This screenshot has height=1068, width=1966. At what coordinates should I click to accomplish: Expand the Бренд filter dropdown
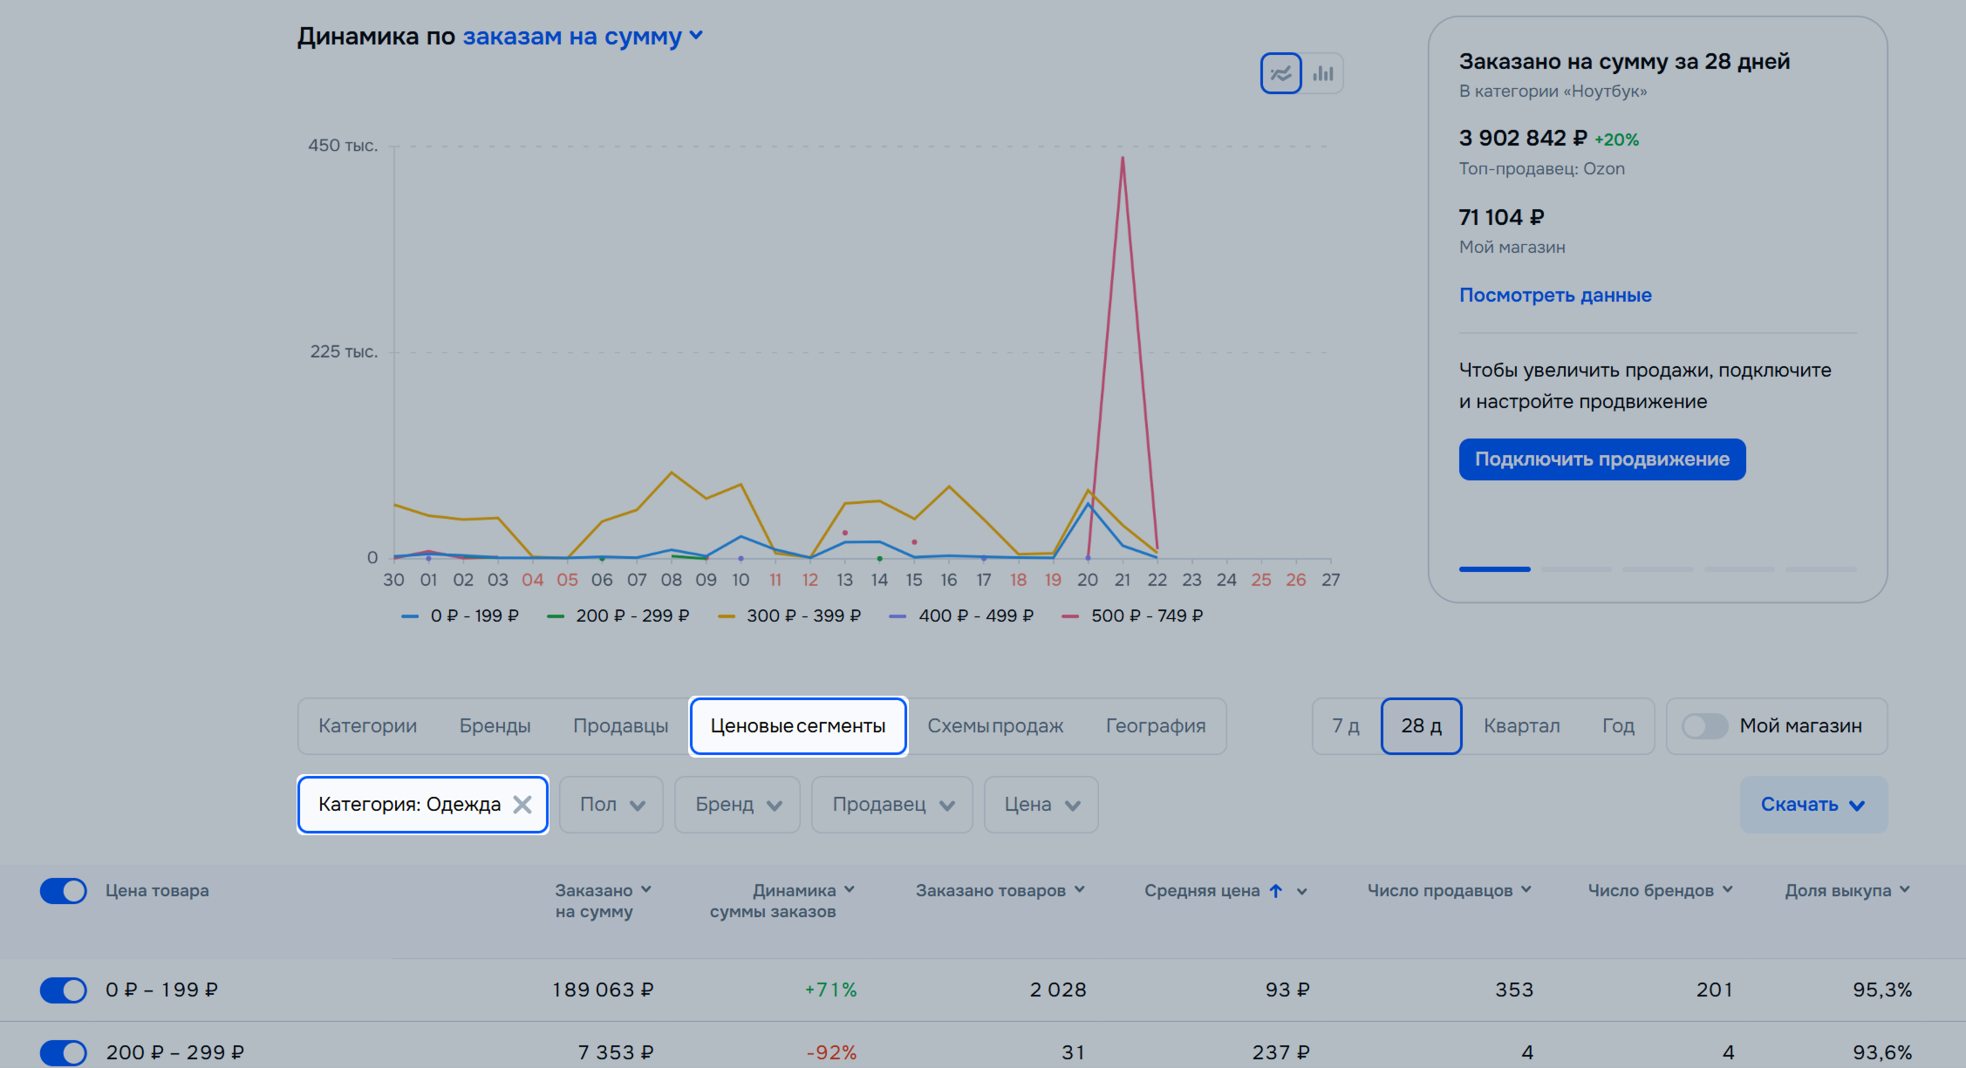click(737, 805)
